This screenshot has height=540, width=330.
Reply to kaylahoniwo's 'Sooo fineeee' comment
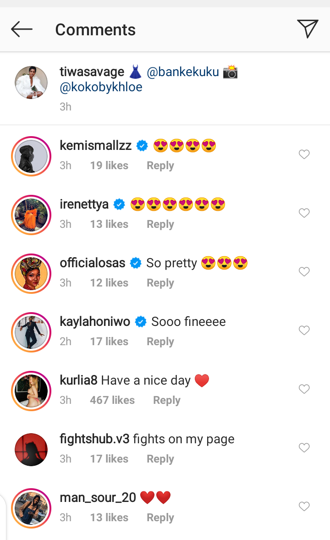tap(160, 342)
